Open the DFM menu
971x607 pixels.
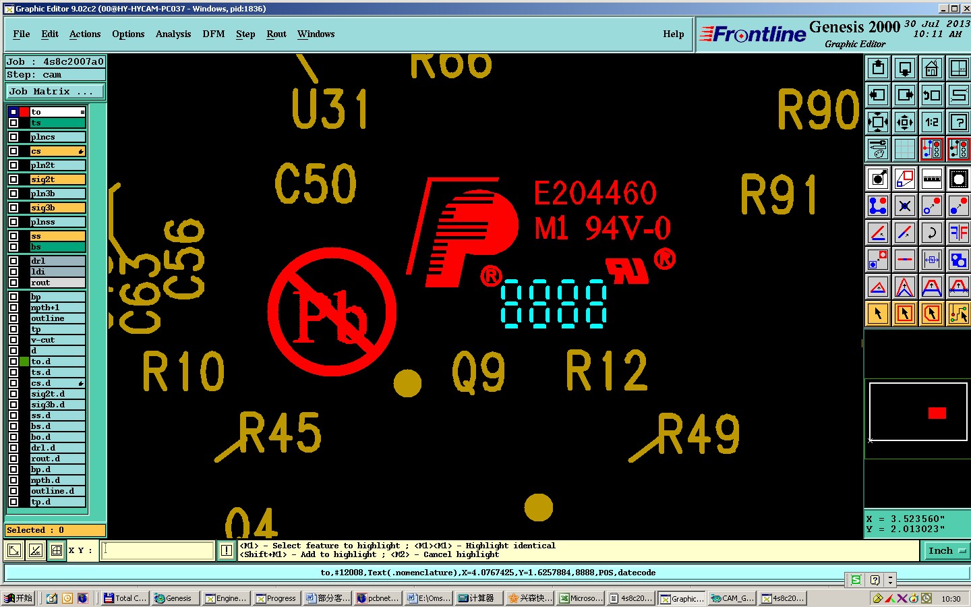[x=214, y=34]
